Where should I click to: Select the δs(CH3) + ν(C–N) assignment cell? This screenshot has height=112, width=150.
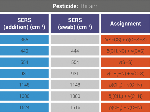pyautogui.click(x=125, y=96)
